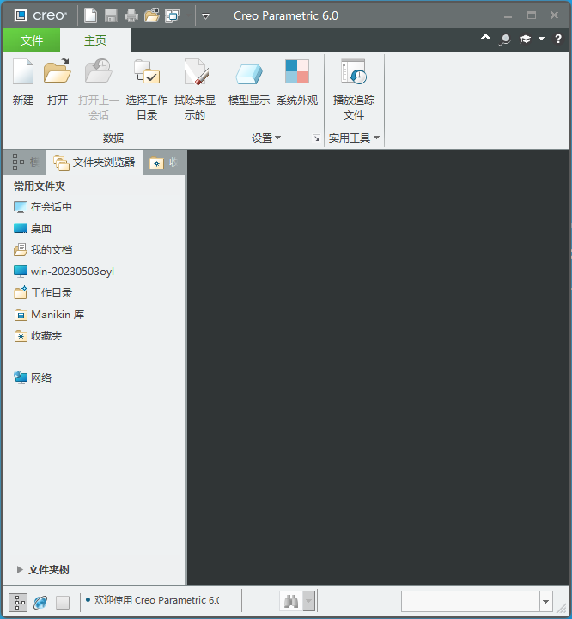Image resolution: width=572 pixels, height=619 pixels.
Task: Switch to the model tree tab
Action: (25, 162)
